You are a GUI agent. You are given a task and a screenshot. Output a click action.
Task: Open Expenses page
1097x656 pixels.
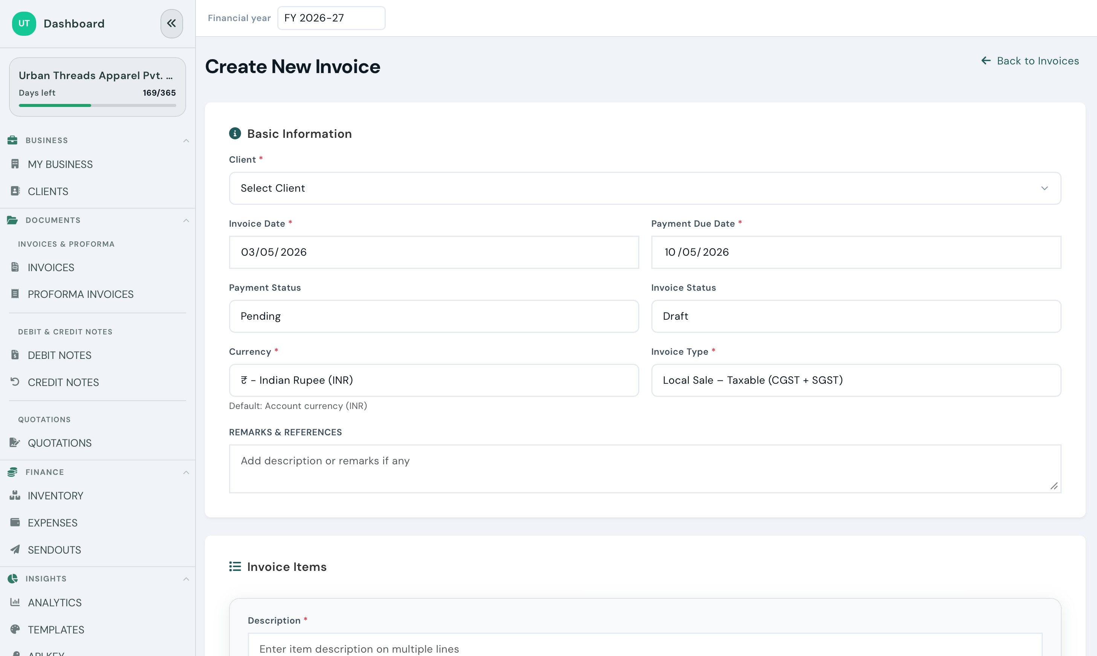pyautogui.click(x=52, y=523)
